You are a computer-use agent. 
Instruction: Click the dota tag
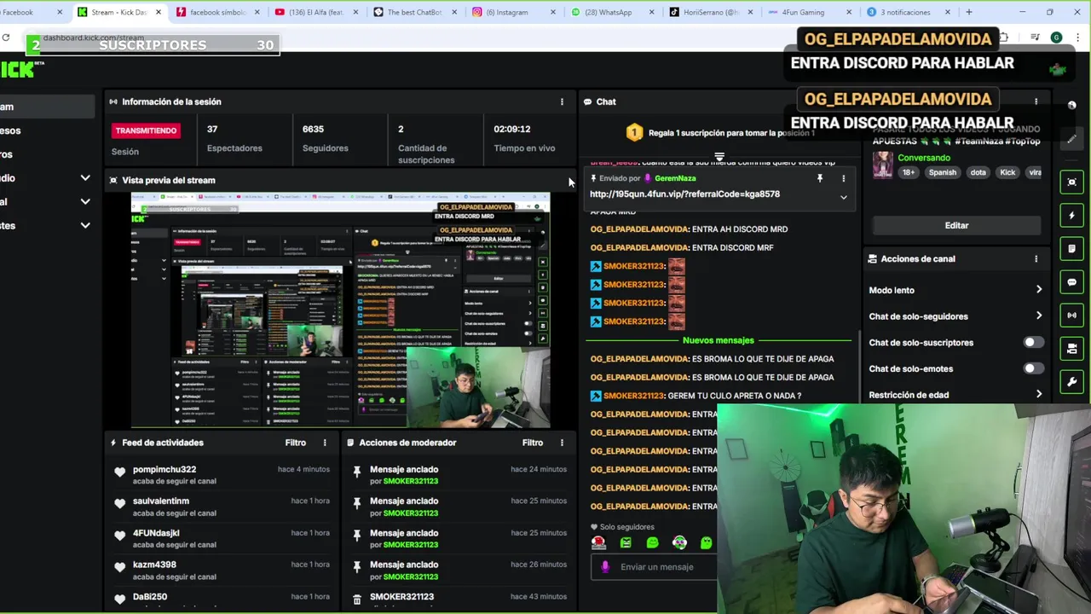click(978, 172)
